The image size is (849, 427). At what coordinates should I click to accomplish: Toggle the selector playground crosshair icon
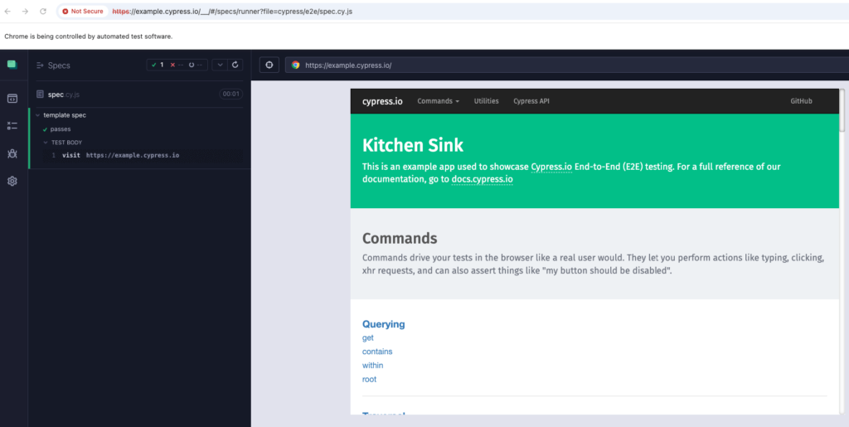pos(269,65)
